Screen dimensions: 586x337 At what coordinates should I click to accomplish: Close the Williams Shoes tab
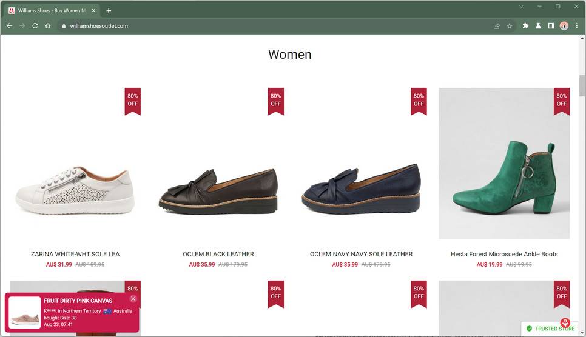(x=93, y=10)
